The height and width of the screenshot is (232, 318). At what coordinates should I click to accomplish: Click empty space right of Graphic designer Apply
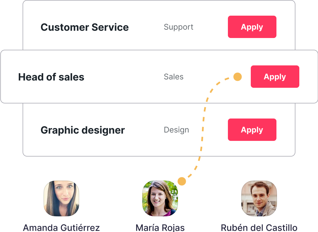point(286,130)
